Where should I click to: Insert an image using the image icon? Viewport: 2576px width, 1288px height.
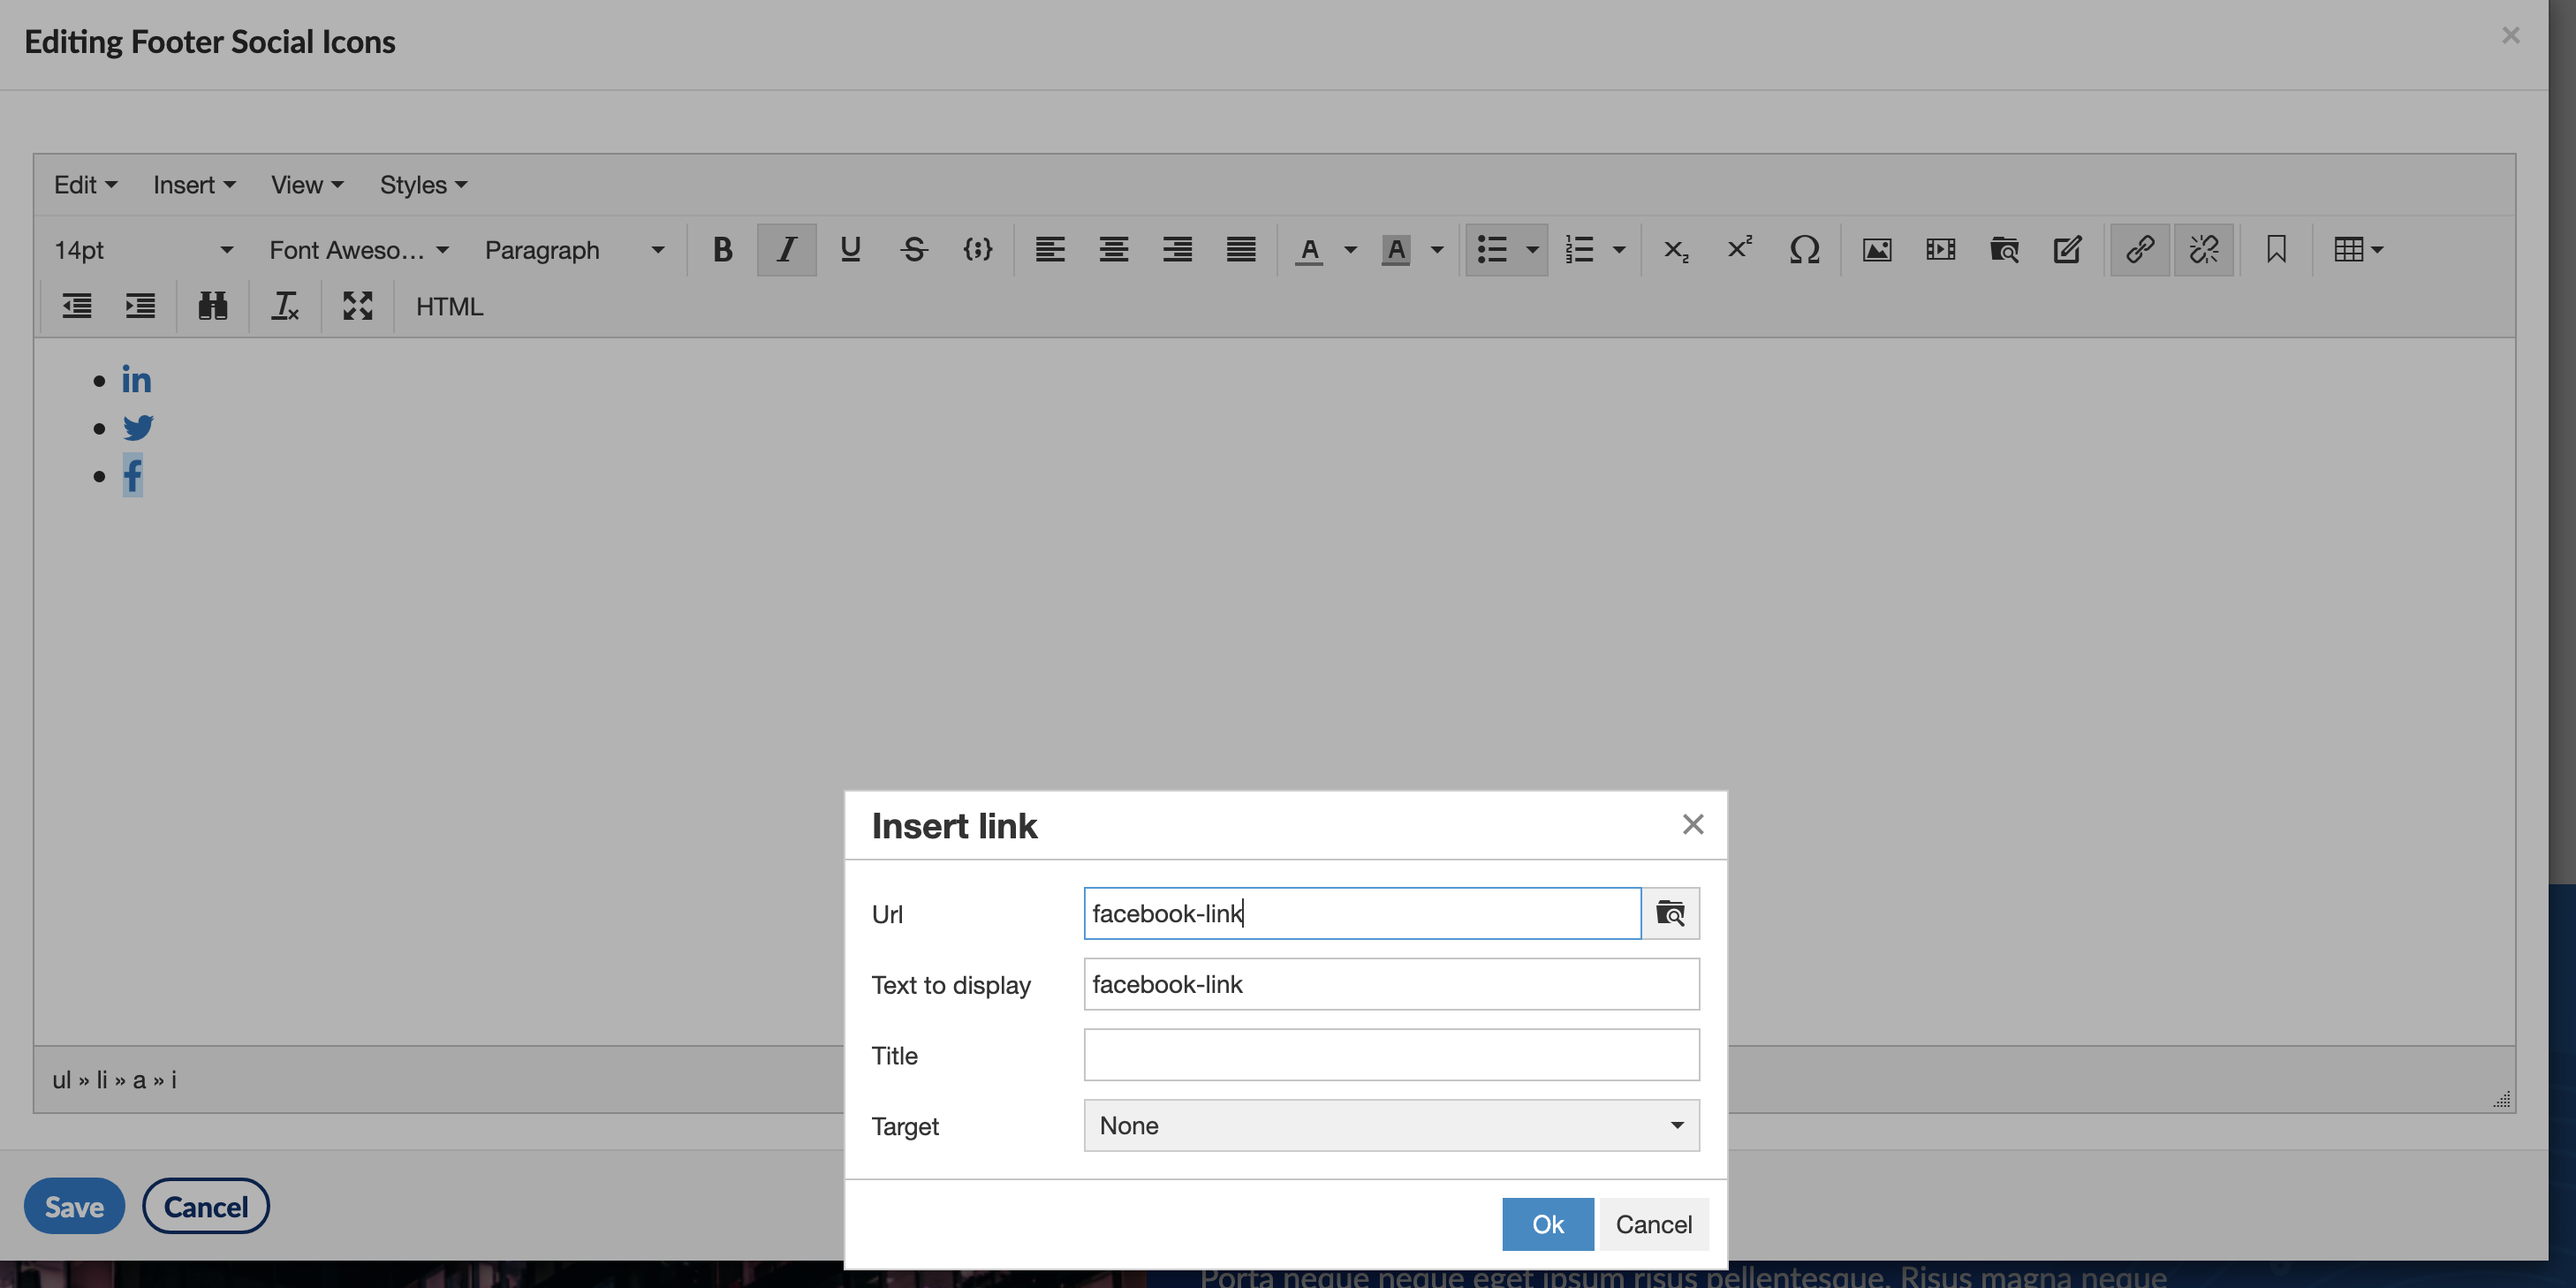[1878, 250]
